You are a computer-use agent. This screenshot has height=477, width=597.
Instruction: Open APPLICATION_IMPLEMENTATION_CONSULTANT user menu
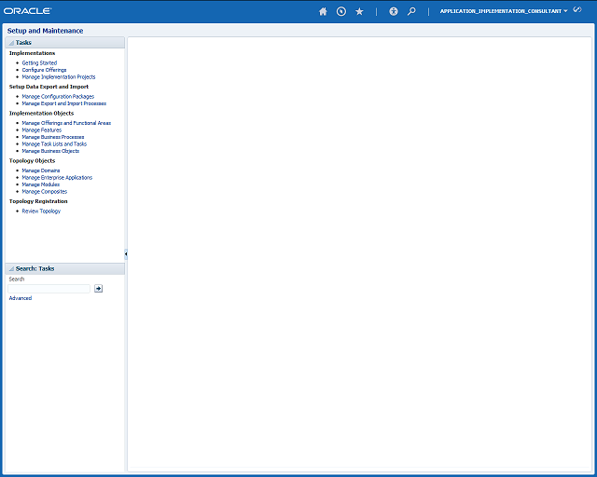click(x=504, y=11)
